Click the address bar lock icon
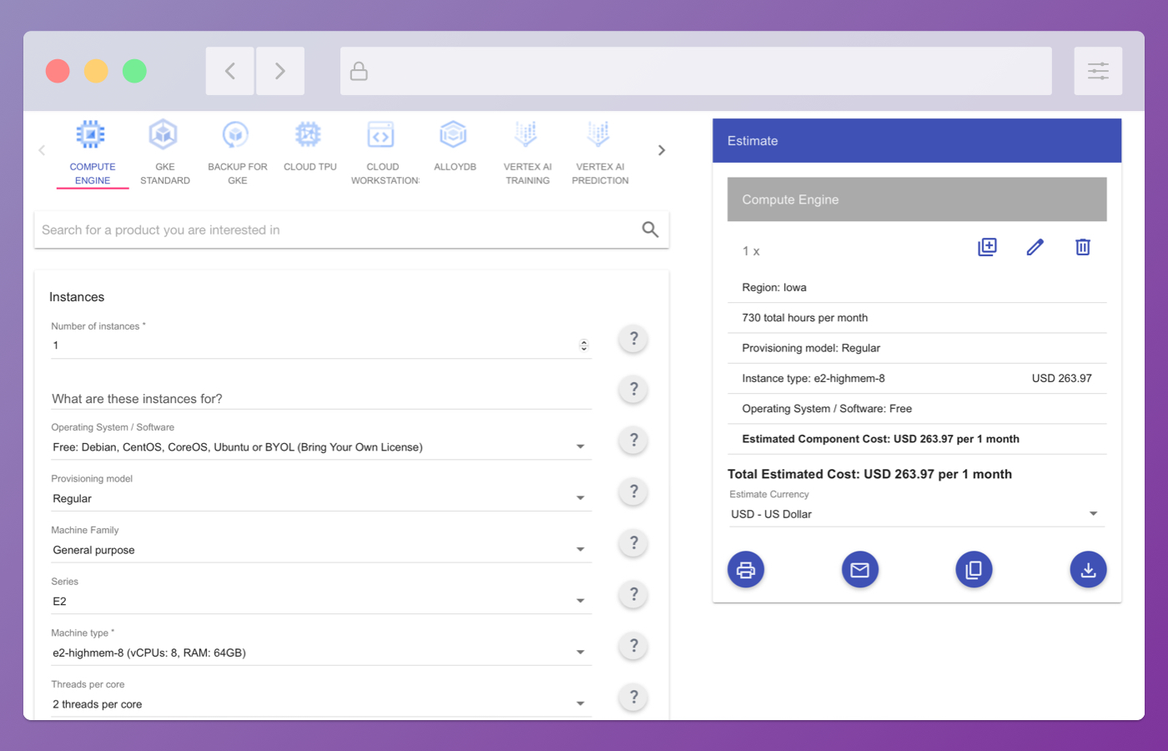Screen dimensions: 1168x751 point(359,71)
